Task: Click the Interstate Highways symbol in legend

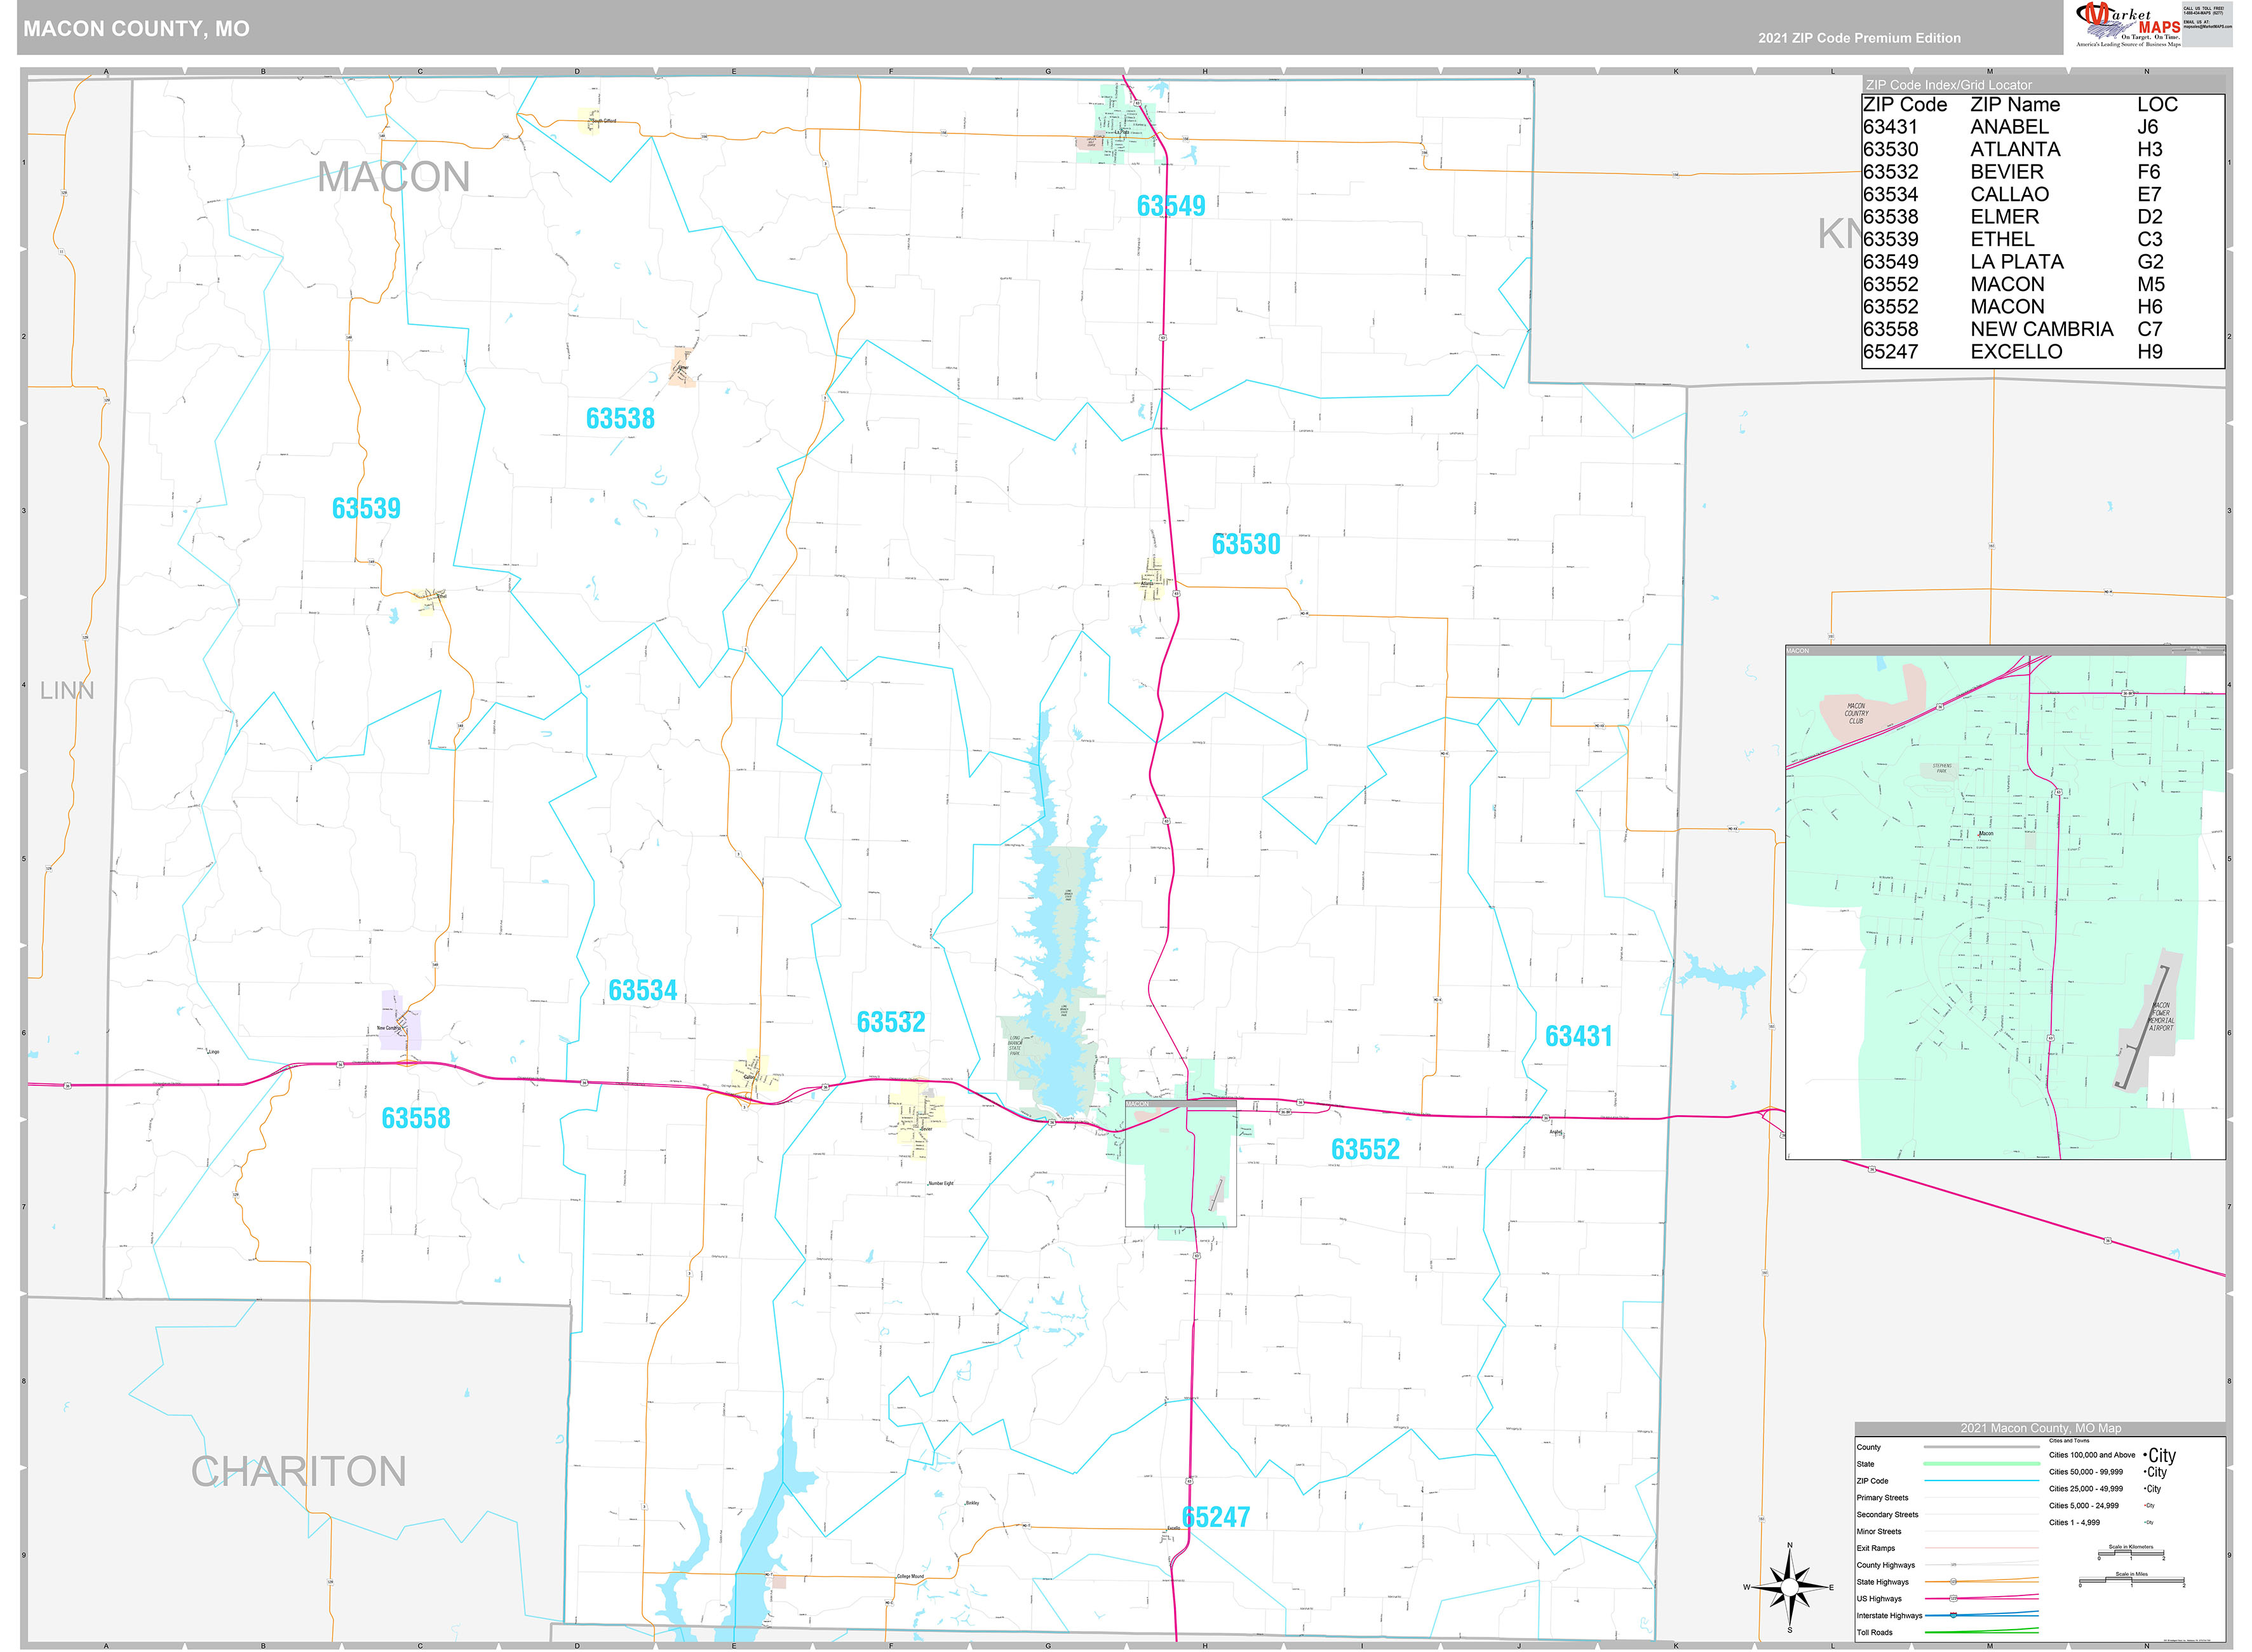Action: click(1953, 1615)
